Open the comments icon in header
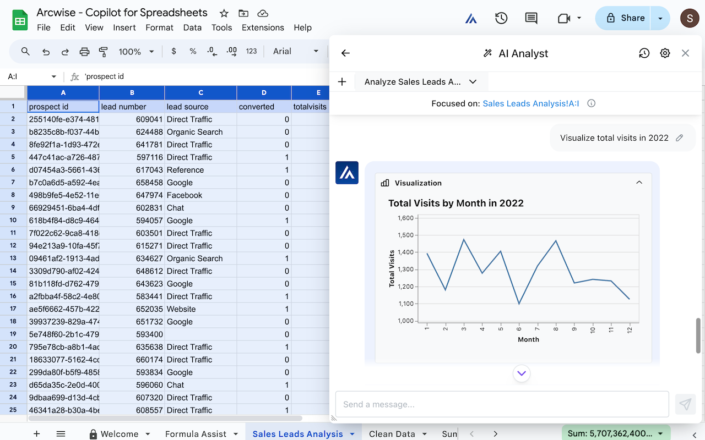Viewport: 705px width, 440px height. 531,18
